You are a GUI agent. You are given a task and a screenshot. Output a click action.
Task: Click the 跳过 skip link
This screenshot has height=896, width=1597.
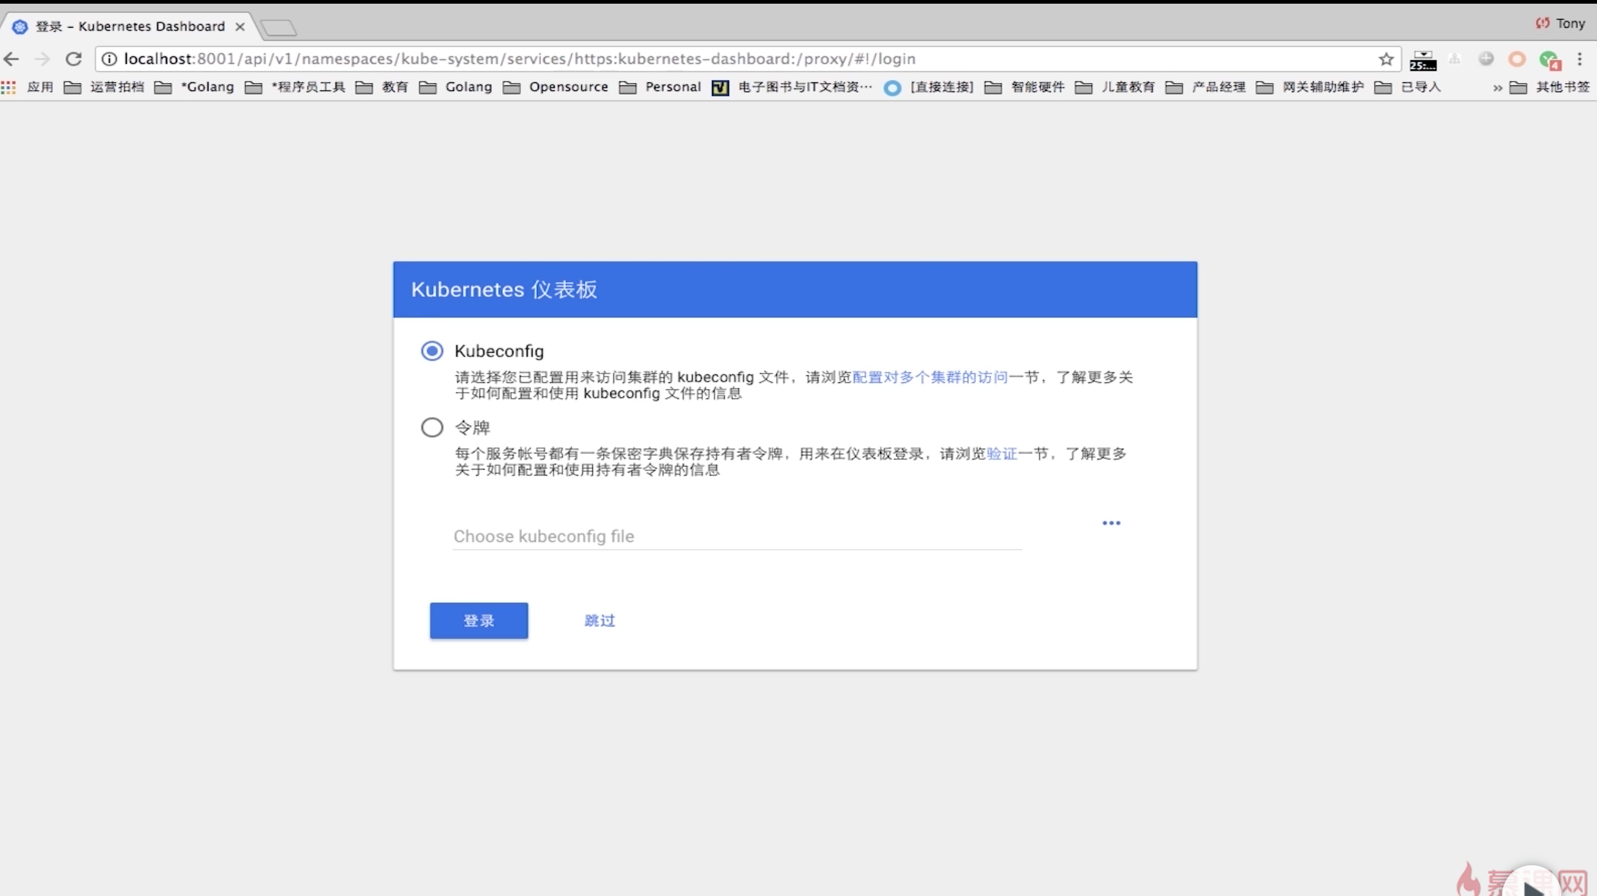pos(599,620)
